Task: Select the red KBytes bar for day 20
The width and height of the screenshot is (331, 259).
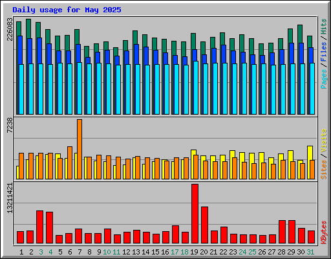Action: pos(204,225)
